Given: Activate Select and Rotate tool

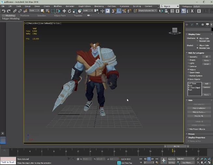Looking at the screenshot, I should point(69,11).
